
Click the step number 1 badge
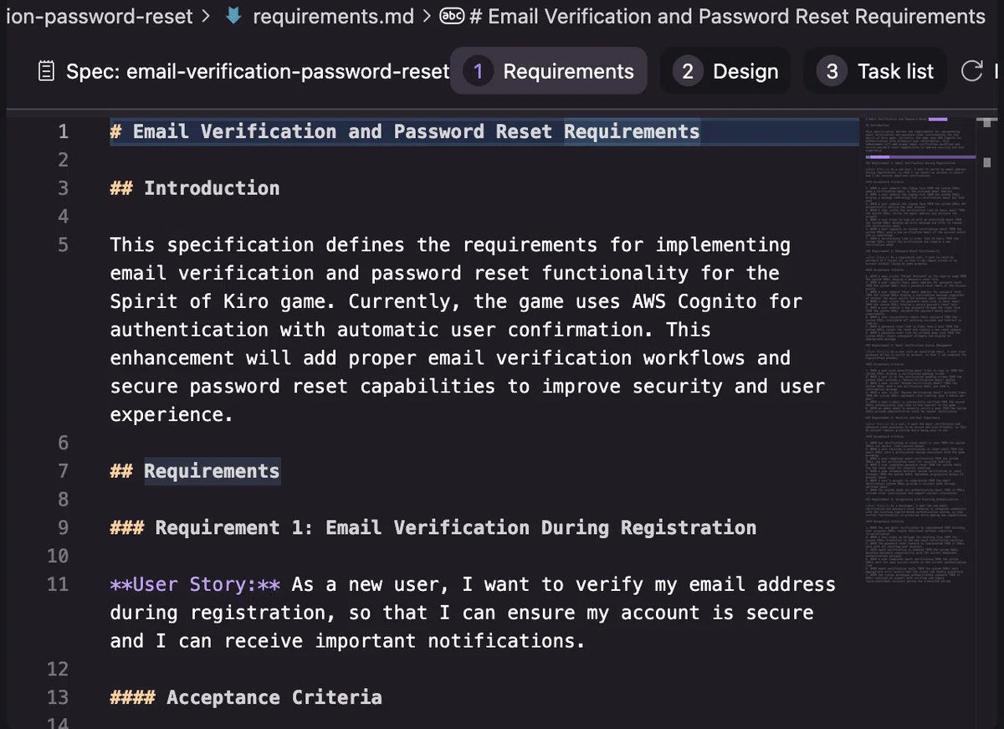click(478, 72)
